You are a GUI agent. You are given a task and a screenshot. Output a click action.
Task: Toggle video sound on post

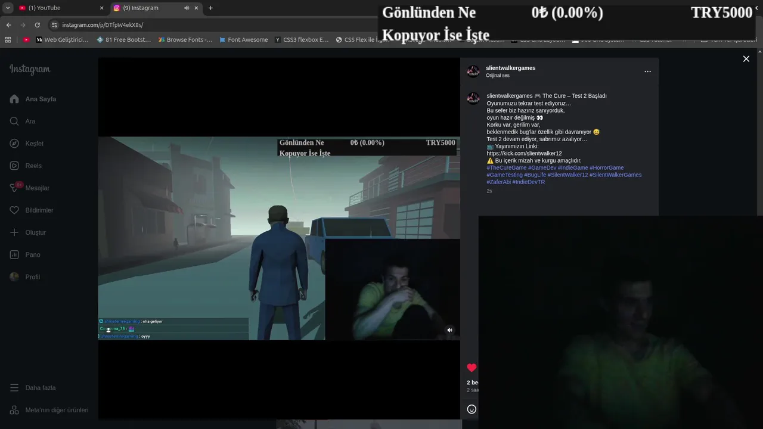[450, 329]
